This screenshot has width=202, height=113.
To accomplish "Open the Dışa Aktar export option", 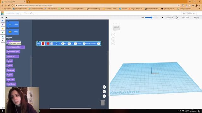I will [x=186, y=18].
